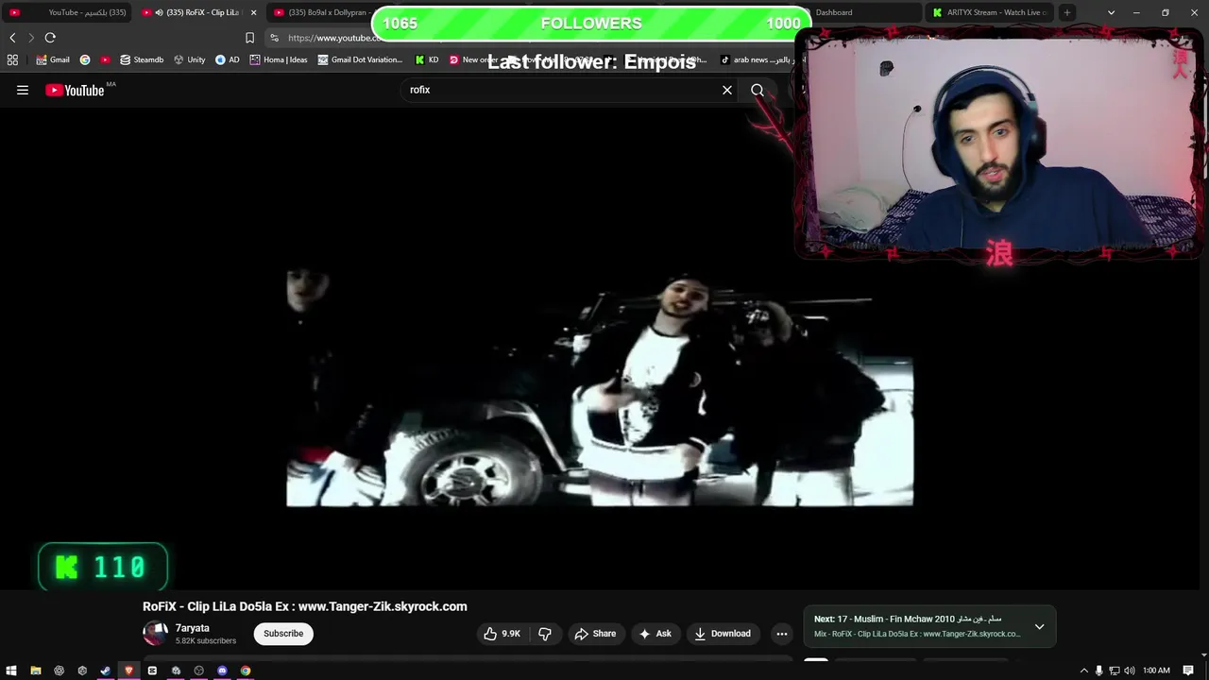Open the Windows notification center
Screen dimensions: 1209x680
point(1188,671)
